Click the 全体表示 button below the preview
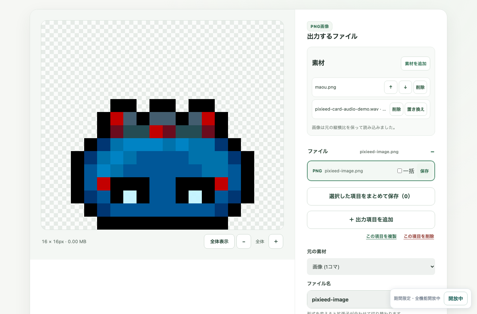 [219, 241]
